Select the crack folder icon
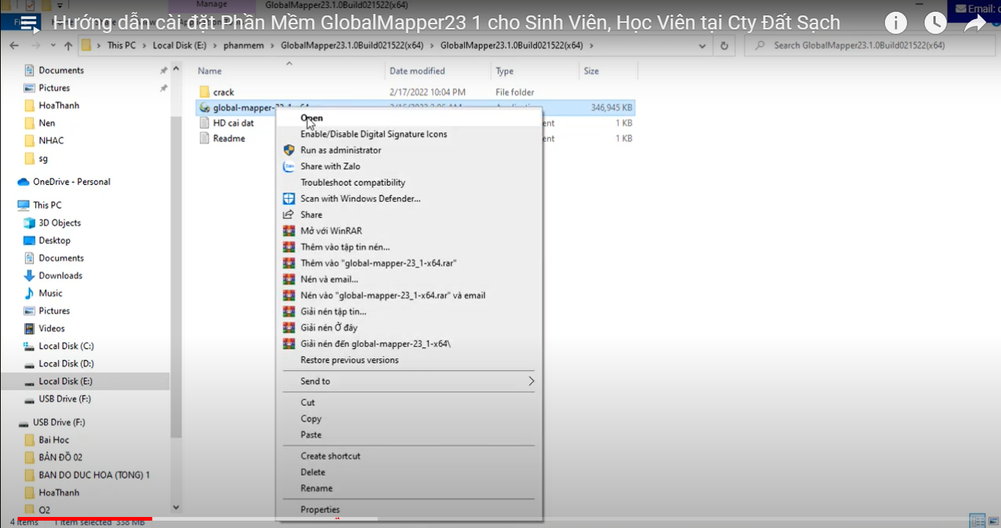Screen dimensions: 1001x528 coord(205,93)
